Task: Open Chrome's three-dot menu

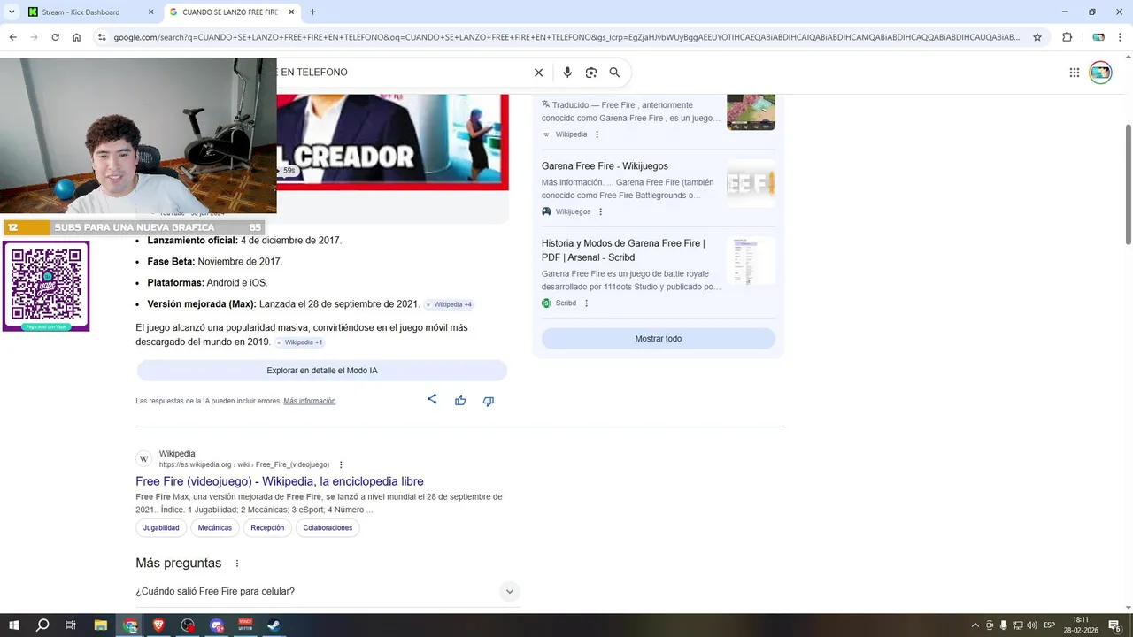Action: click(x=1121, y=37)
